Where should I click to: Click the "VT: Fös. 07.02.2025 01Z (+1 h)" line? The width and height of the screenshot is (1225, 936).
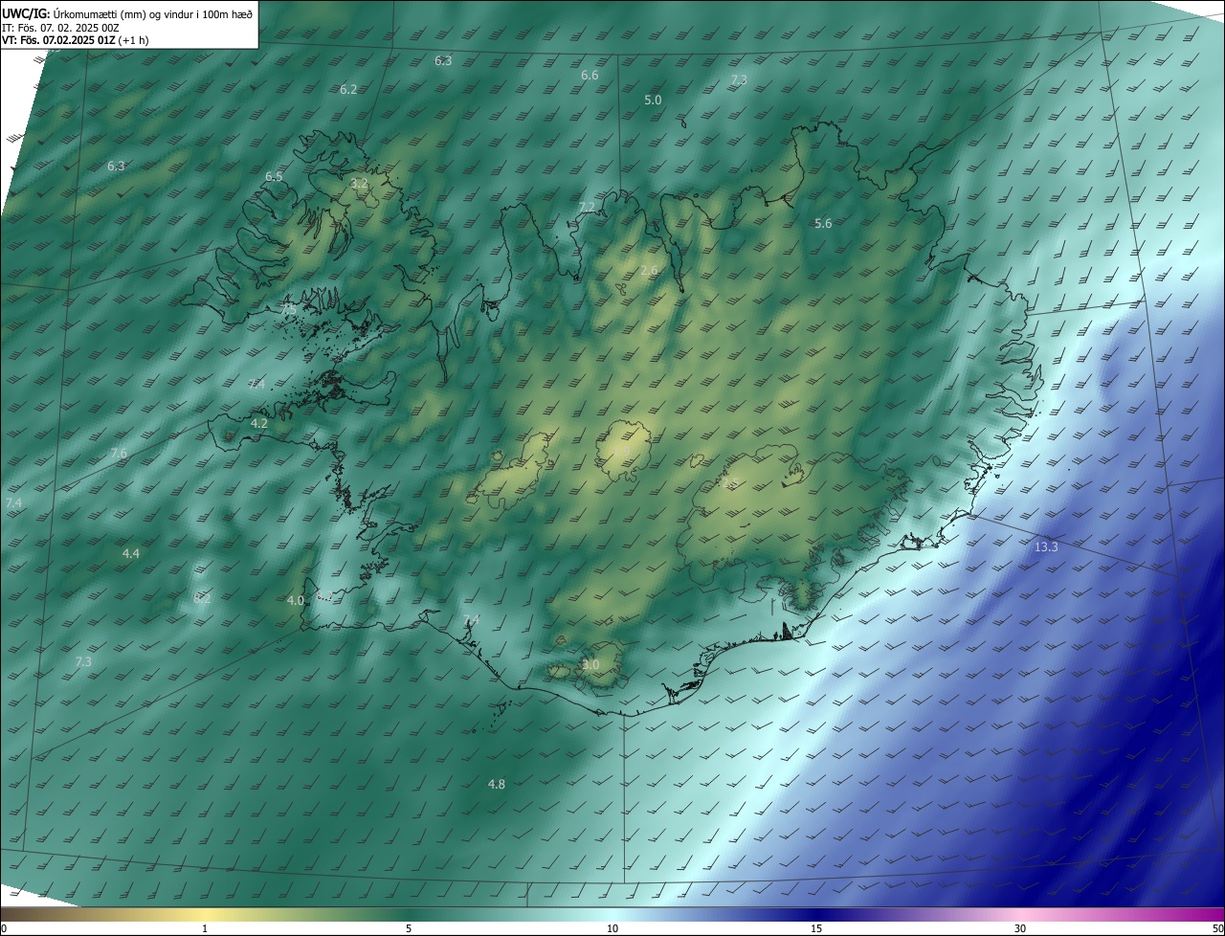tap(76, 40)
